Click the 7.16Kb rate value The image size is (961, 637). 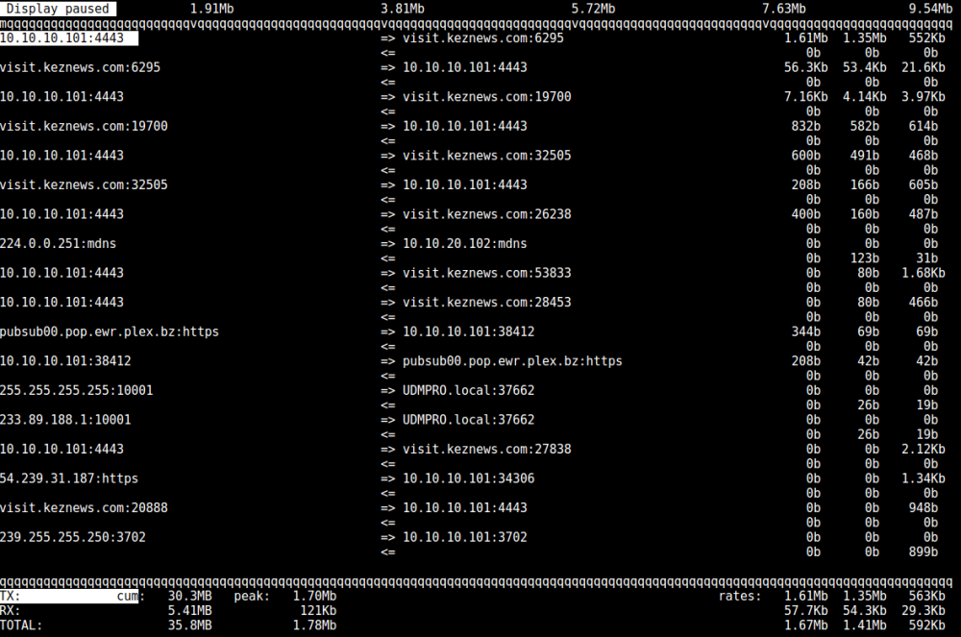click(x=806, y=97)
